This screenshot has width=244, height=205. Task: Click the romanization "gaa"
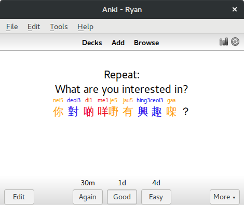171,101
